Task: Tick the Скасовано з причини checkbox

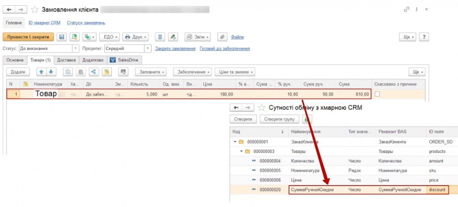Action: coord(377,94)
